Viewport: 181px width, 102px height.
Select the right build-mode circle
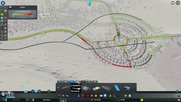pyautogui.click(x=40, y=91)
